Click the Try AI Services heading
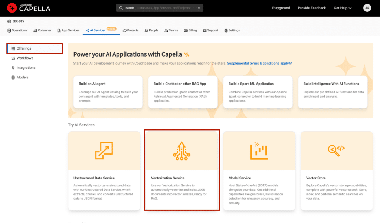This screenshot has height=223, width=380. 81,125
